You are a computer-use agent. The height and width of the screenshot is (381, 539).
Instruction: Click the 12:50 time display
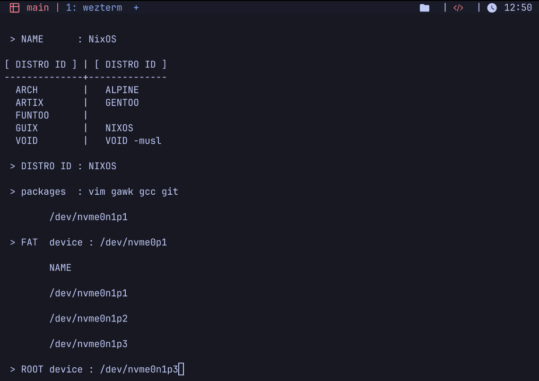tap(518, 8)
